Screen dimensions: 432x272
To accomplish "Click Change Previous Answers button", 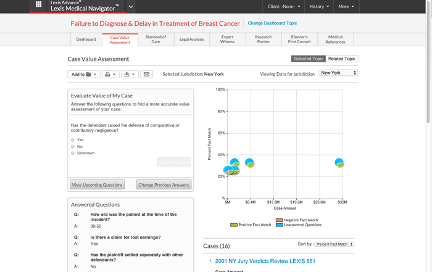I will (164, 185).
